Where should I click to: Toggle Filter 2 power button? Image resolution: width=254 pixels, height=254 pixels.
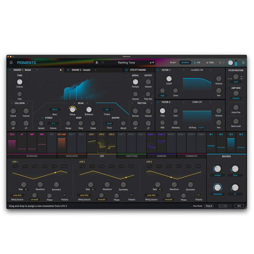pyautogui.click(x=158, y=102)
